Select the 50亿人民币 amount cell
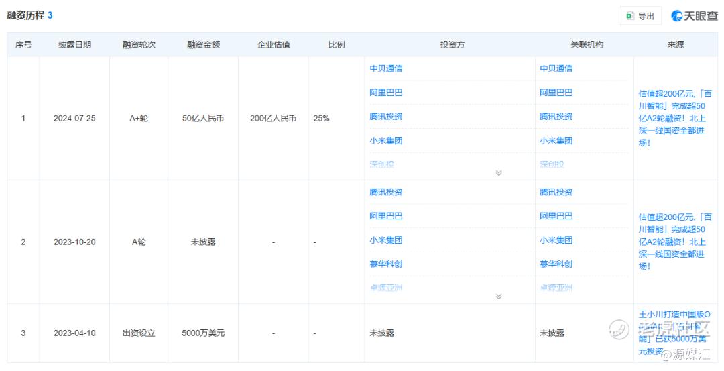The height and width of the screenshot is (371, 724). coord(203,118)
